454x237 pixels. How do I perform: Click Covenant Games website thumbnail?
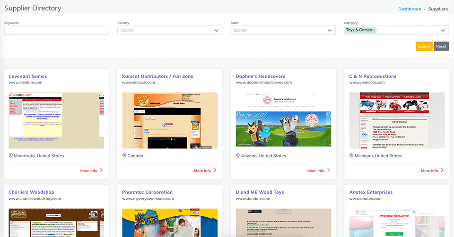click(56, 120)
